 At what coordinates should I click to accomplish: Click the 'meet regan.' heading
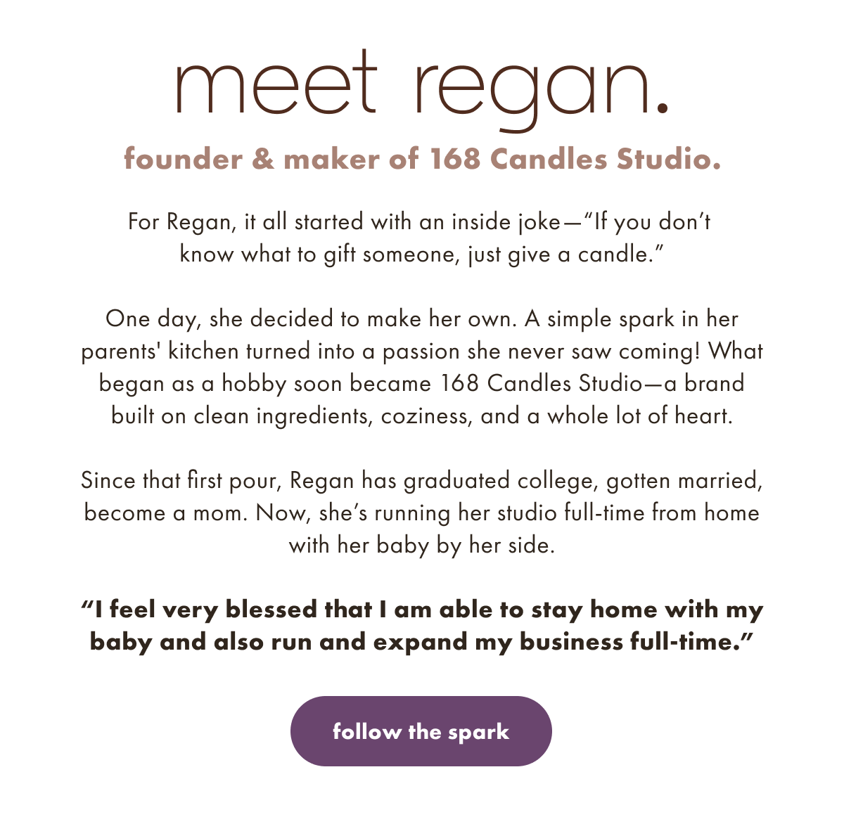[x=422, y=90]
